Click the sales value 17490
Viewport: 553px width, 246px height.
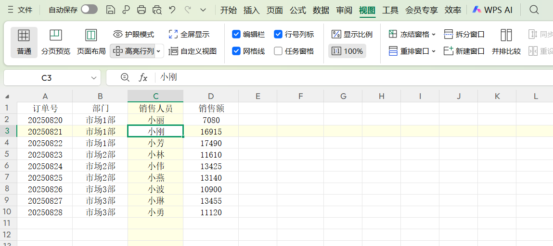[211, 143]
